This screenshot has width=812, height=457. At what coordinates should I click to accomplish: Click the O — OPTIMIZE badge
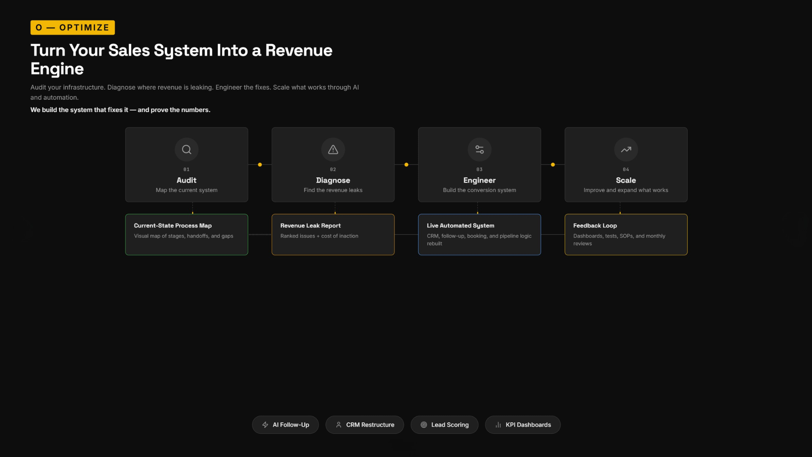tap(73, 28)
